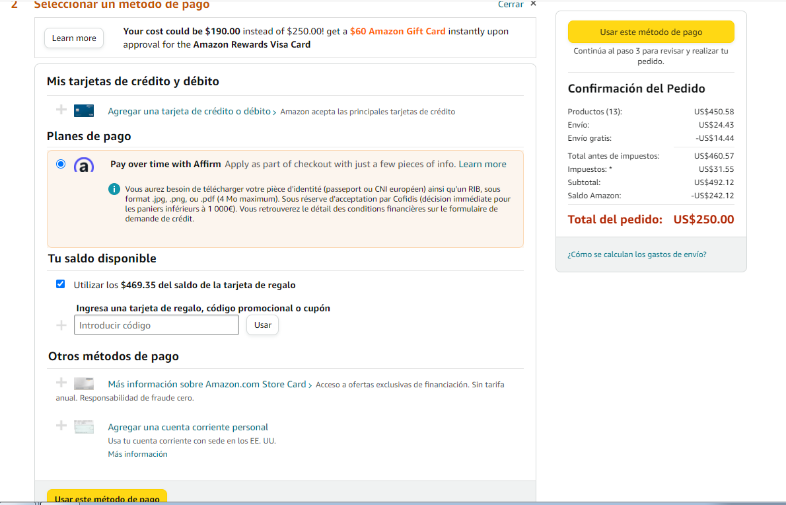Click the plus icon beside Amazon Store Card

(x=61, y=383)
